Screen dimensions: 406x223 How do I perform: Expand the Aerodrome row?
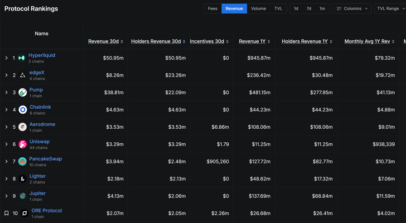pyautogui.click(x=6, y=127)
